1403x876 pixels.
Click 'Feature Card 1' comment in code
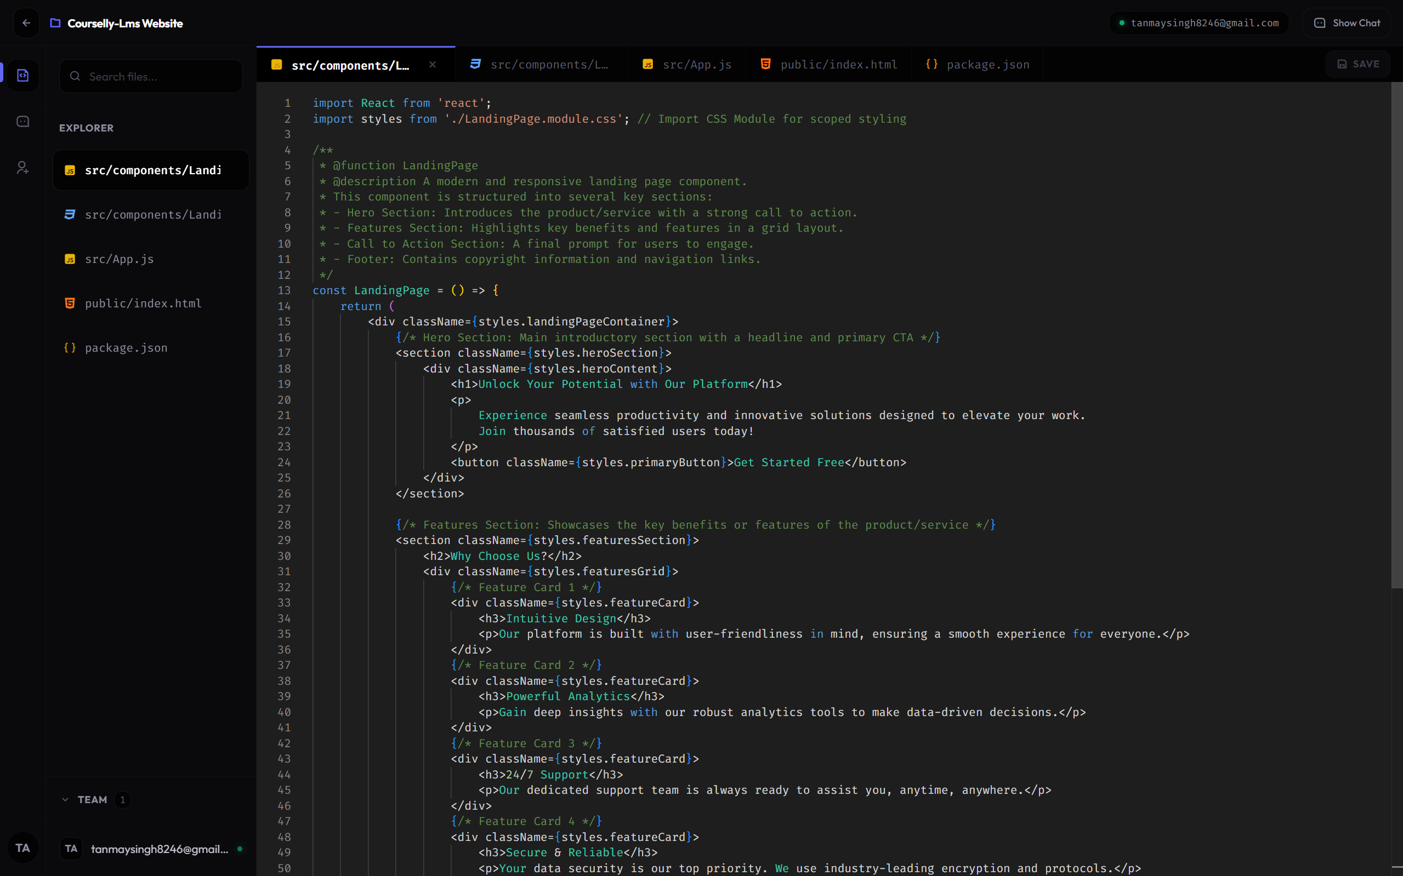point(526,587)
